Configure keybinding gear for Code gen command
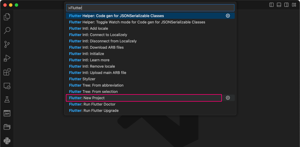The height and width of the screenshot is (147, 300). (x=228, y=16)
